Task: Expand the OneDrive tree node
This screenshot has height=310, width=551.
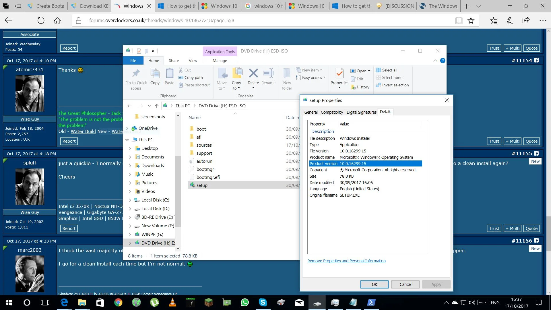Action: [x=127, y=128]
